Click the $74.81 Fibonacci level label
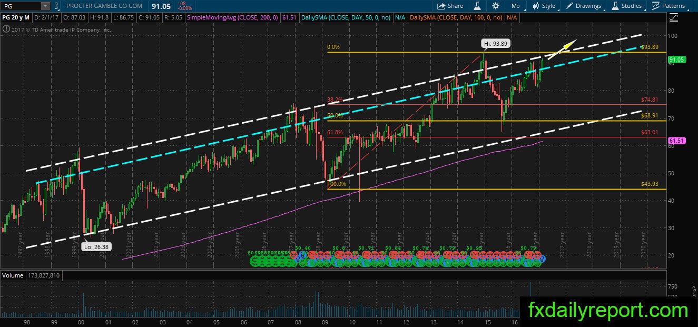Viewport: 698px width, 327px height. pos(650,100)
